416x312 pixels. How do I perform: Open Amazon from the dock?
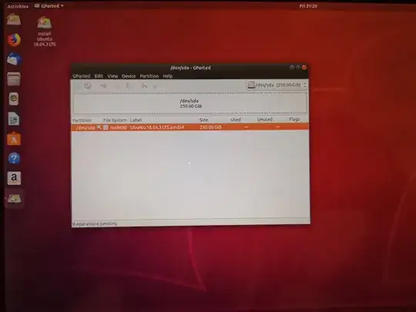14,178
